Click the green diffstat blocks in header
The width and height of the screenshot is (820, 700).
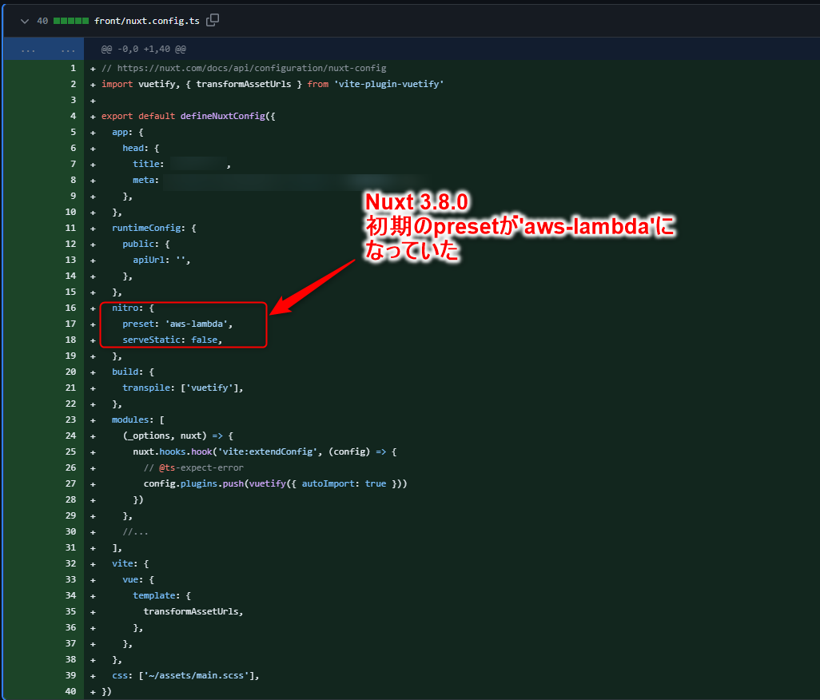tap(70, 21)
